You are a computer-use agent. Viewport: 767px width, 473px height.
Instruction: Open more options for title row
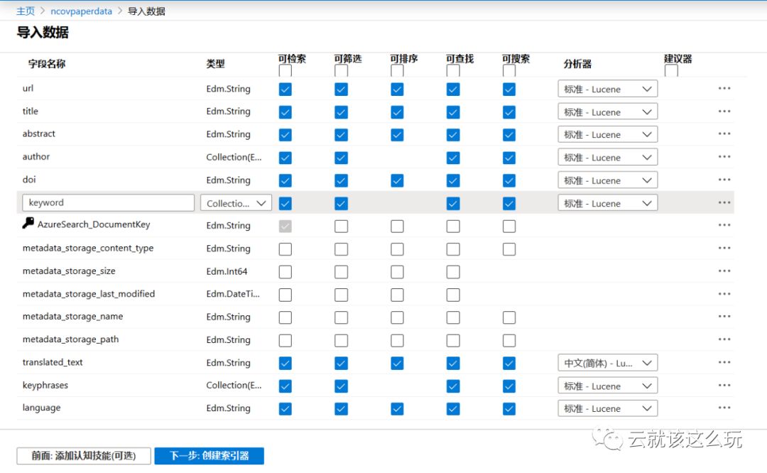[x=724, y=112]
